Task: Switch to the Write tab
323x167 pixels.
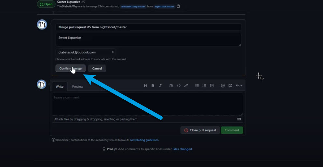Action: click(60, 86)
